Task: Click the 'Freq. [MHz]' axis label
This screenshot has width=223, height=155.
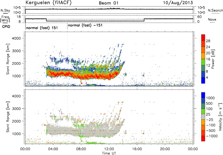Action: point(5,19)
